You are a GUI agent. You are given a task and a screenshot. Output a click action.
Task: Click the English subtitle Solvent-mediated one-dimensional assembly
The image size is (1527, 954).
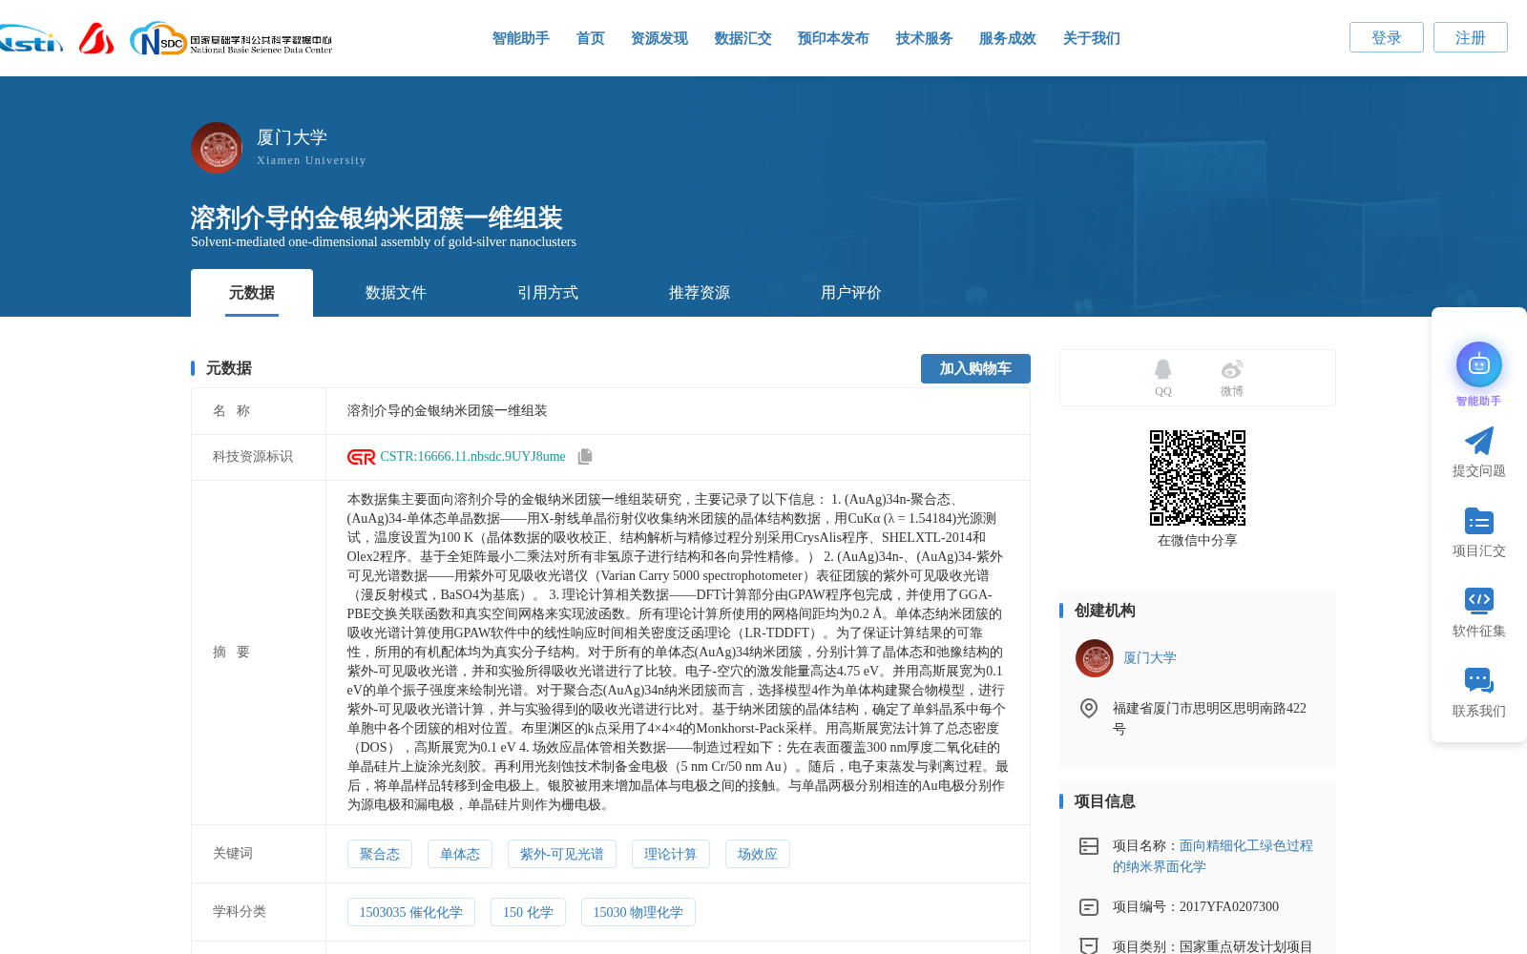click(384, 242)
